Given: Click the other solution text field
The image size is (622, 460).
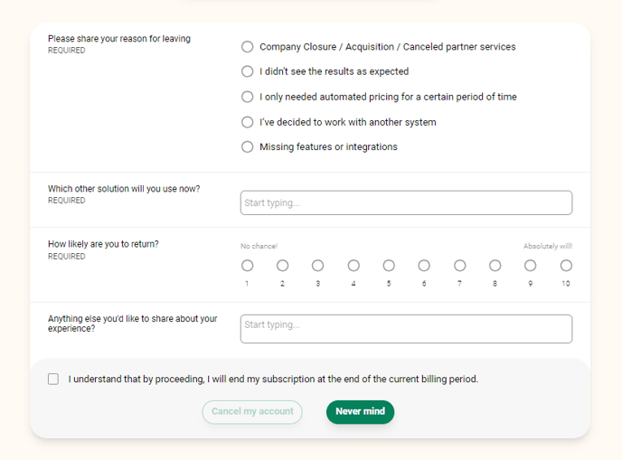Looking at the screenshot, I should pos(406,202).
